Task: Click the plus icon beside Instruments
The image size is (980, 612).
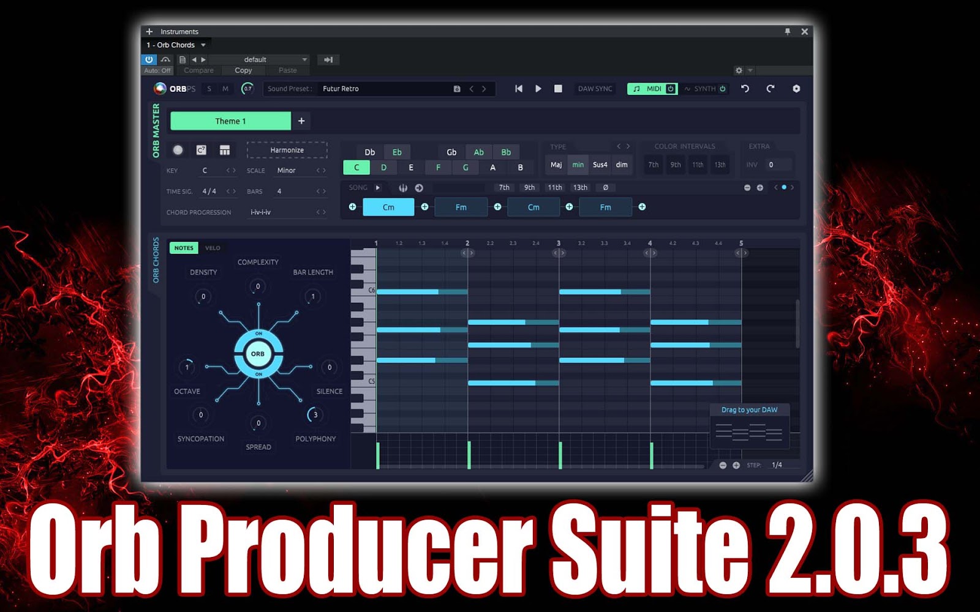Action: 149,31
